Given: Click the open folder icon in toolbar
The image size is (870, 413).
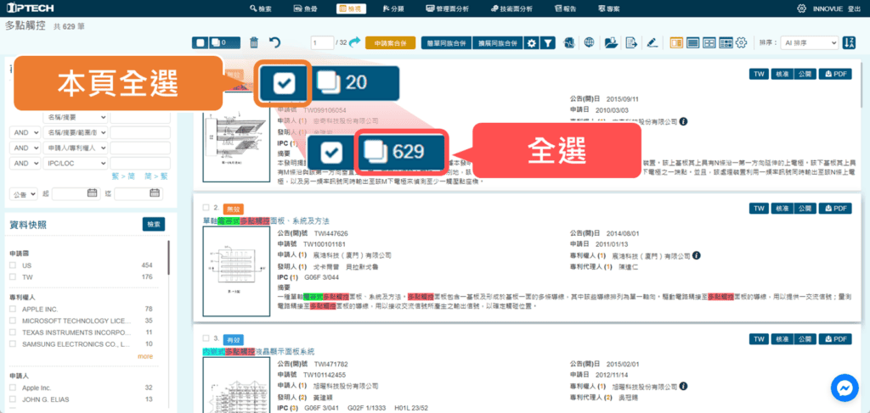Looking at the screenshot, I should pos(611,42).
